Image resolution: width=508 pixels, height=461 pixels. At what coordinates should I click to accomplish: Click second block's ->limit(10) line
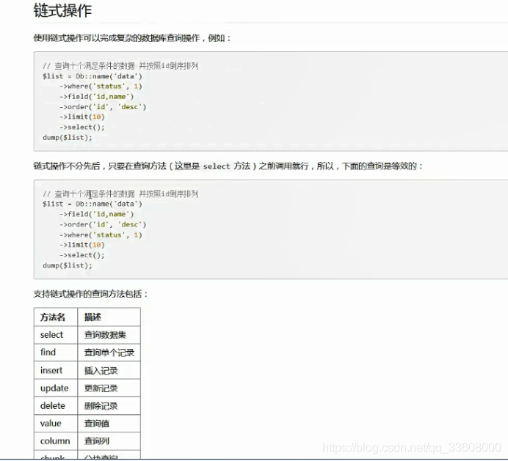82,245
